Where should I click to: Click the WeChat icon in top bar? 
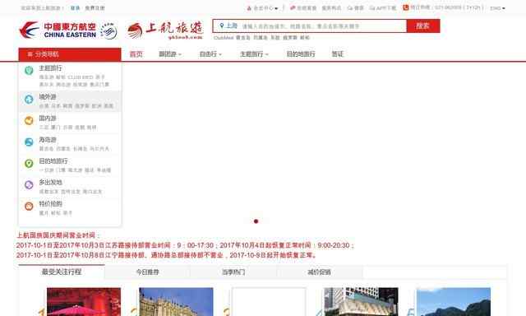pos(350,8)
